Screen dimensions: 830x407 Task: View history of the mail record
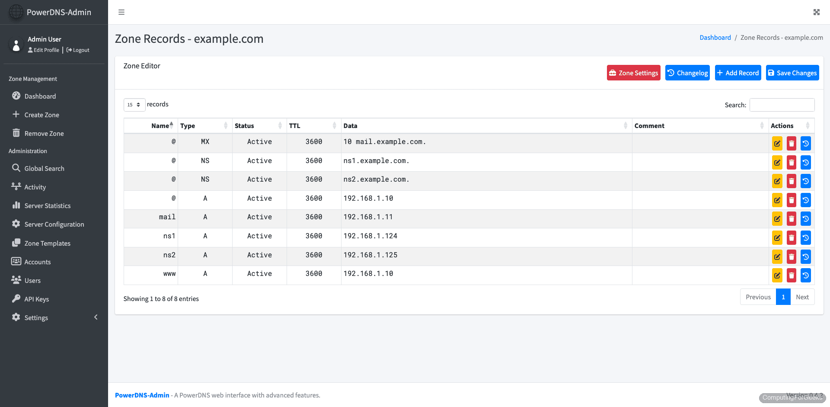click(x=805, y=218)
